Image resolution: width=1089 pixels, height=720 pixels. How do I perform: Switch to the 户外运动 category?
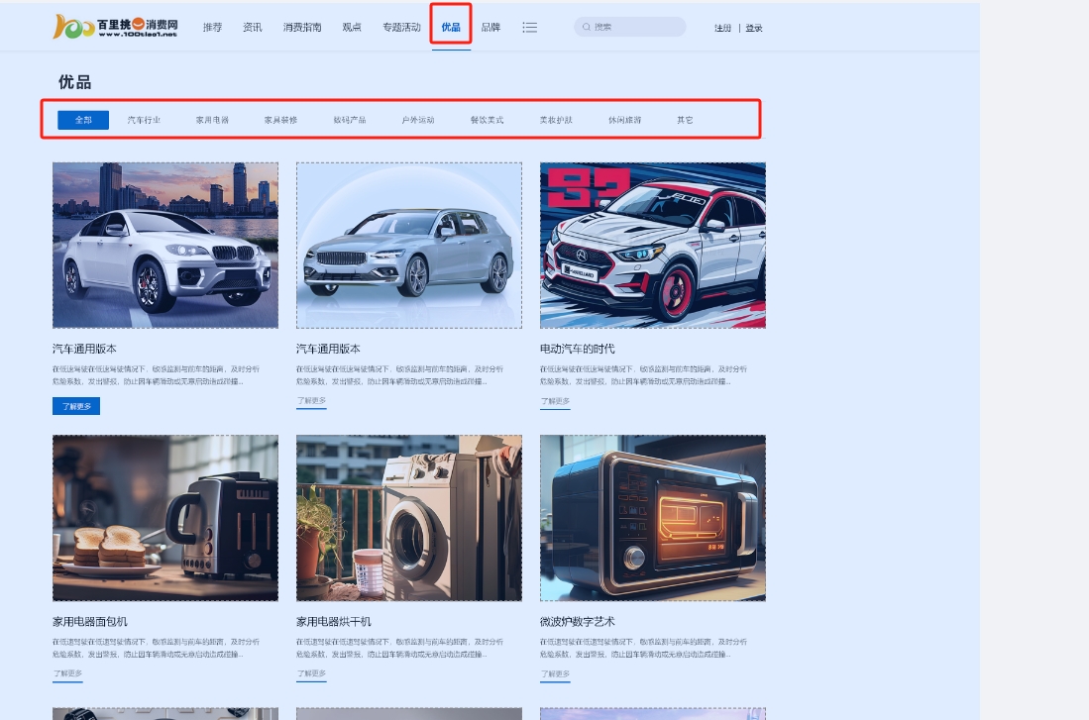pos(418,120)
